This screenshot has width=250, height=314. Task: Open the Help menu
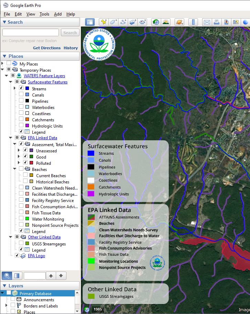[x=71, y=14]
